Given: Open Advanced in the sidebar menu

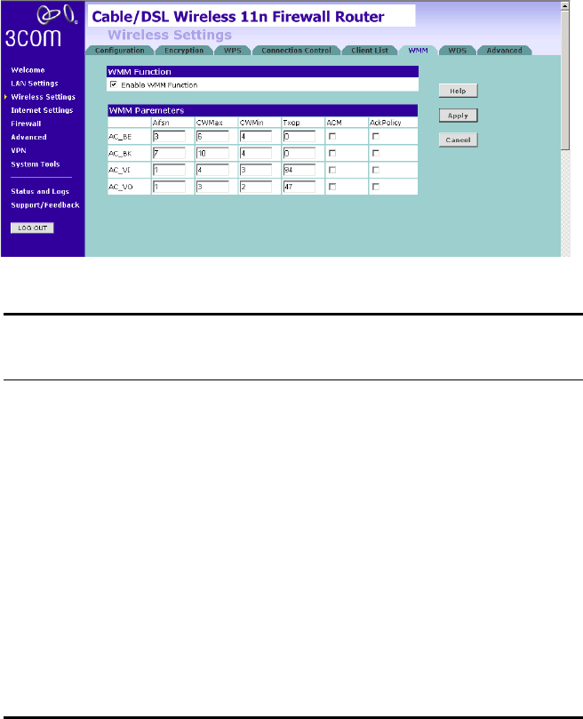Looking at the screenshot, I should [x=28, y=137].
